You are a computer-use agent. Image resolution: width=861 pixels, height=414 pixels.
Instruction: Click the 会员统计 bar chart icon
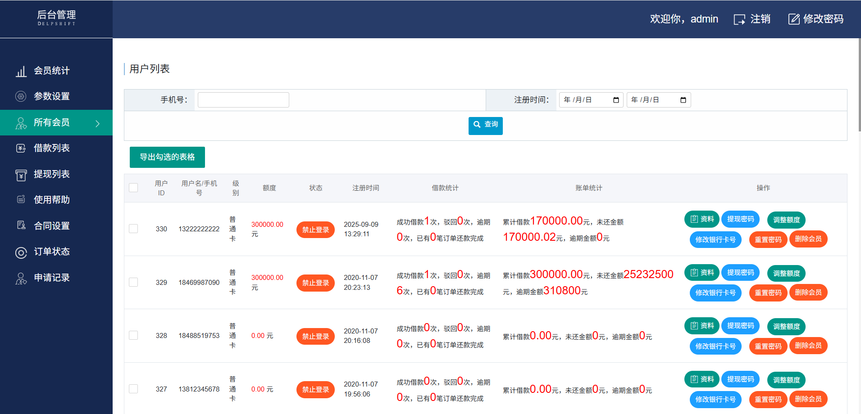point(21,72)
